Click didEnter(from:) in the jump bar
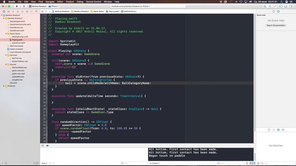 pyautogui.click(x=129, y=12)
